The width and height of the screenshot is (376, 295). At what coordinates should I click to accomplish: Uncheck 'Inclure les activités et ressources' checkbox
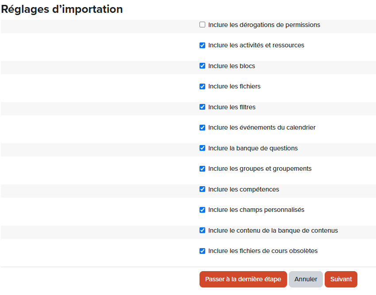pos(203,45)
